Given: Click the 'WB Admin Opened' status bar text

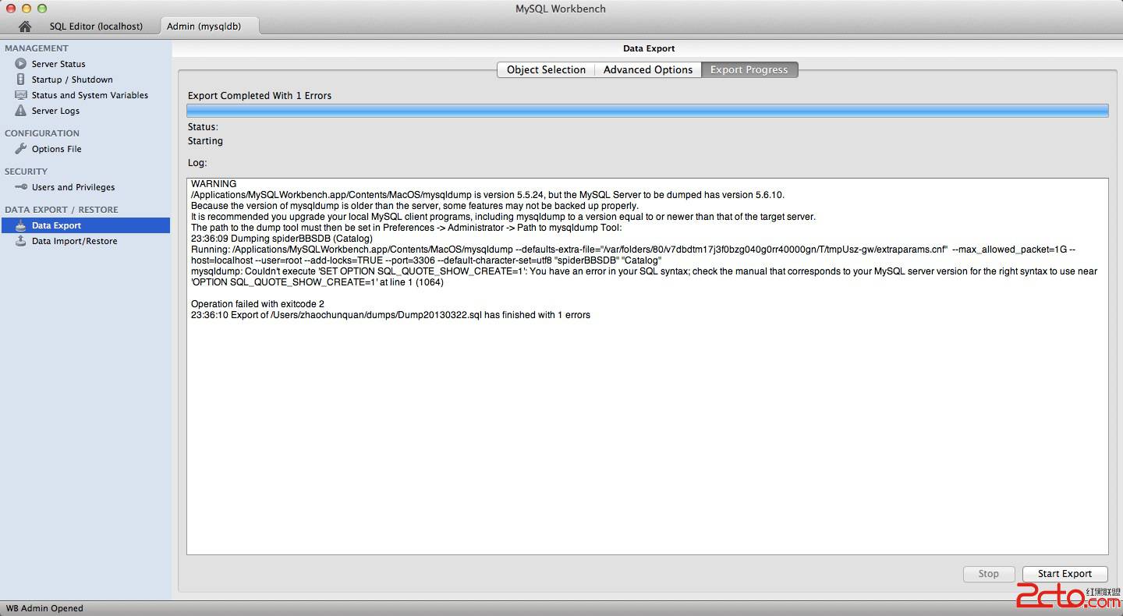Looking at the screenshot, I should (x=44, y=608).
